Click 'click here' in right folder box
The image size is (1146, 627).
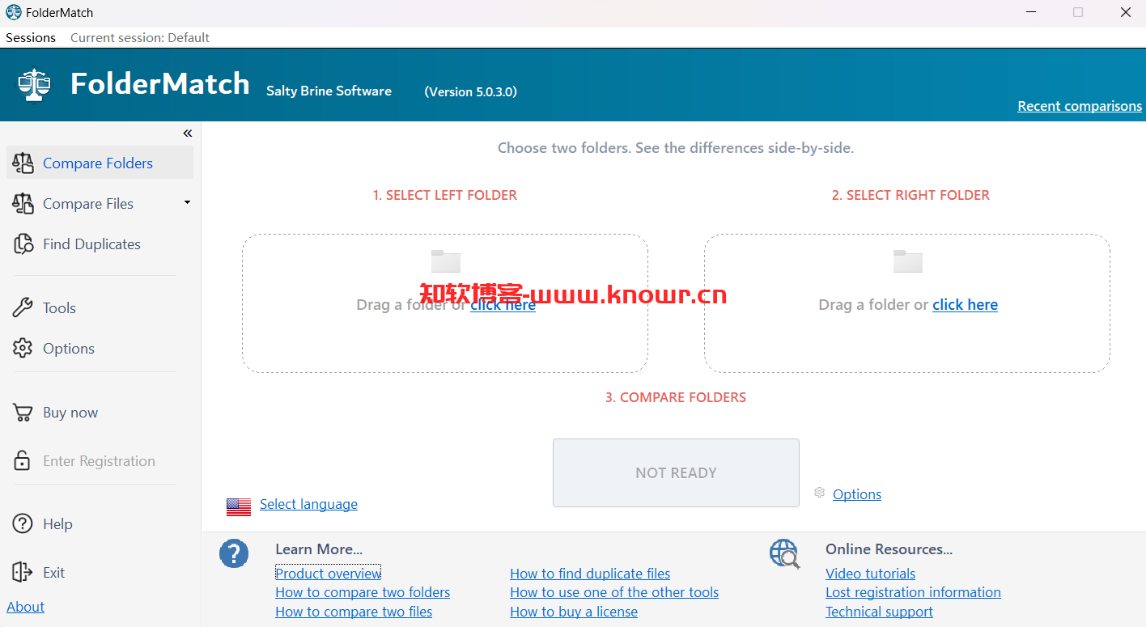point(965,304)
